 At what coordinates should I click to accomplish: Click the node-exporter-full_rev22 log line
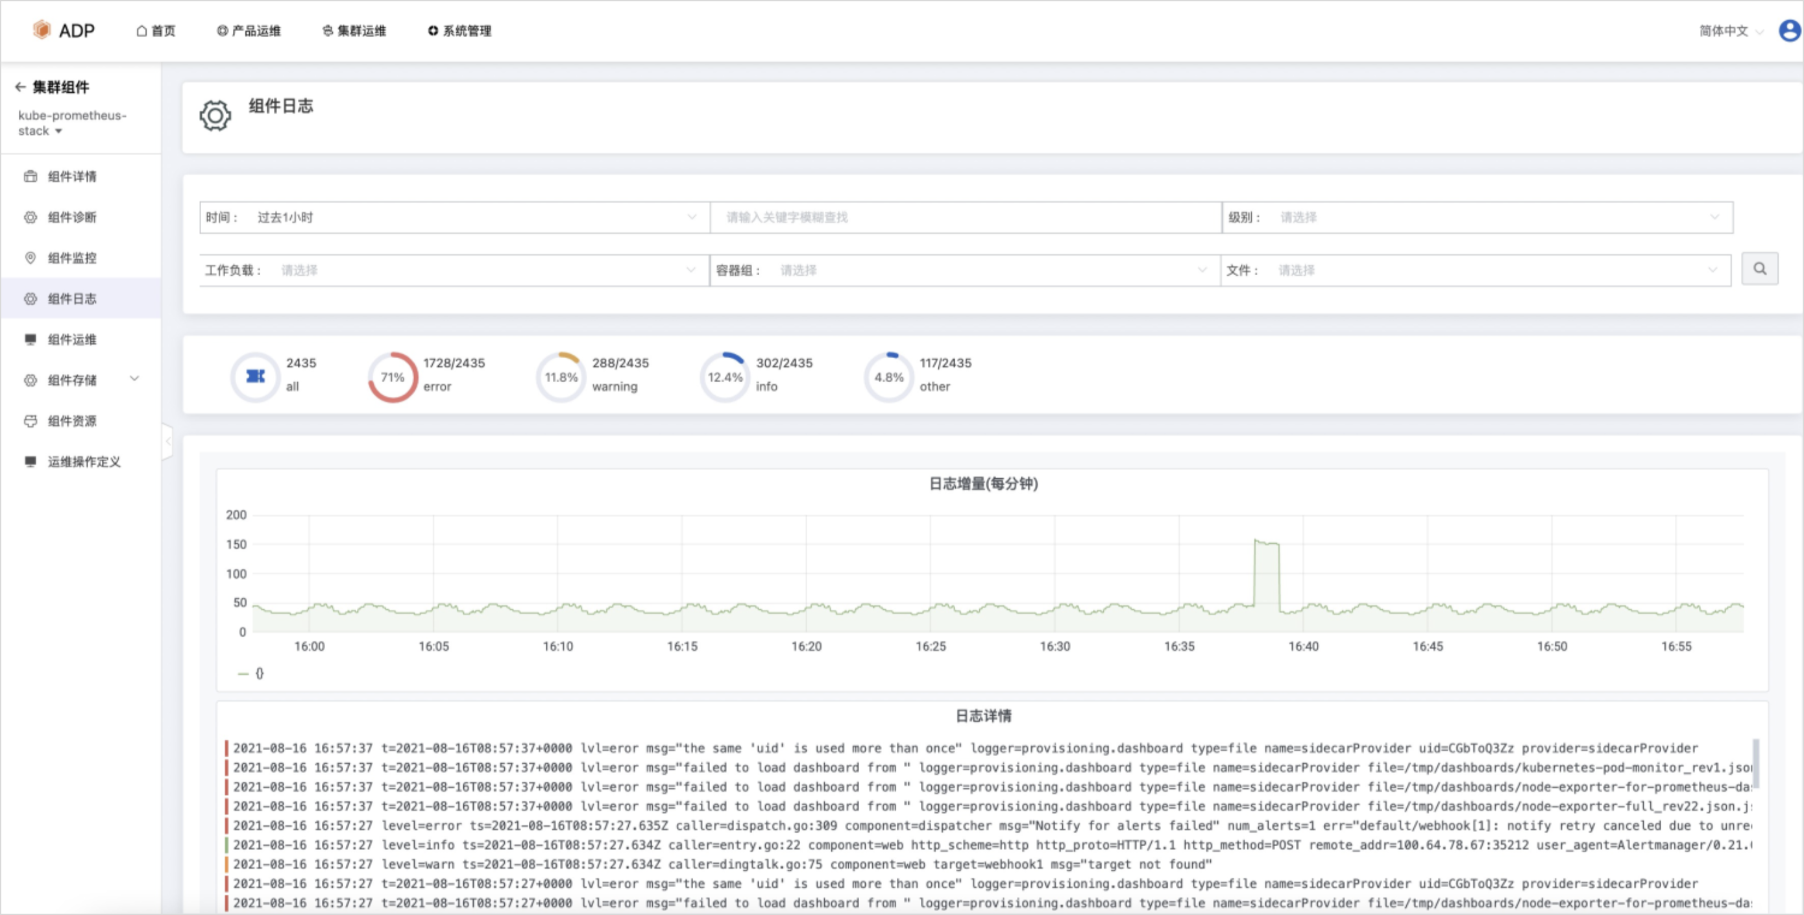tap(988, 807)
